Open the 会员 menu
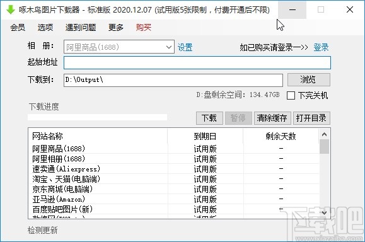Image resolution: width=365 pixels, height=242 pixels. 18,28
